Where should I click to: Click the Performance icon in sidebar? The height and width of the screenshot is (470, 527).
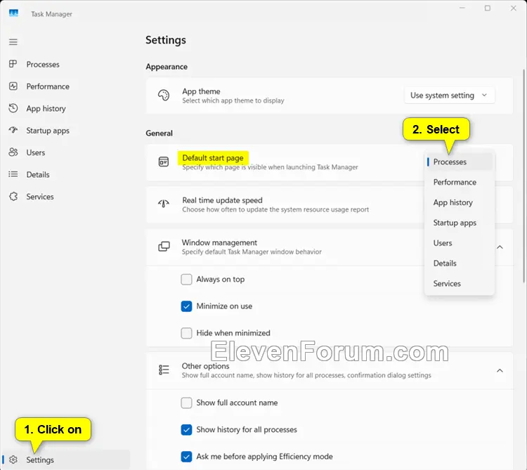click(x=13, y=86)
